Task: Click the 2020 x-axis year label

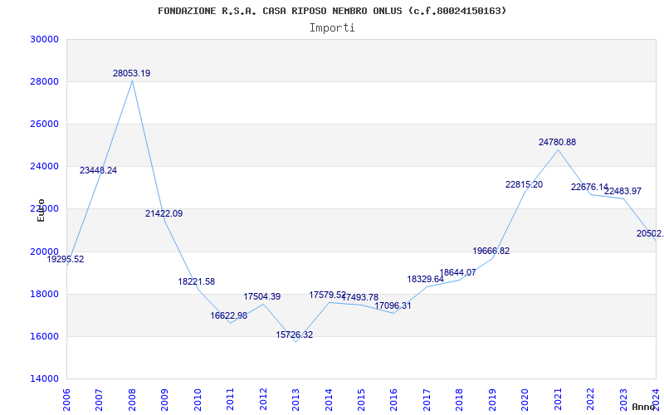Action: click(x=525, y=399)
